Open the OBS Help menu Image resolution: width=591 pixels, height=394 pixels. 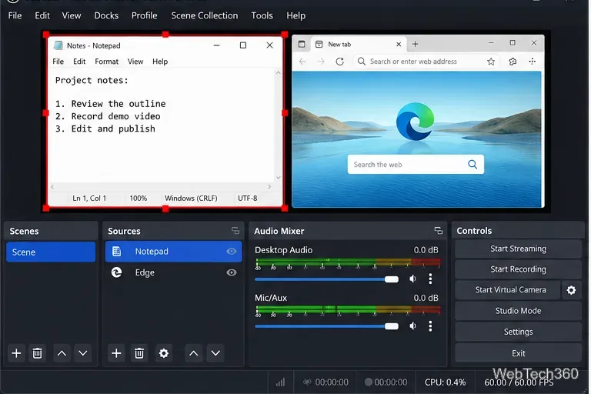pos(295,15)
